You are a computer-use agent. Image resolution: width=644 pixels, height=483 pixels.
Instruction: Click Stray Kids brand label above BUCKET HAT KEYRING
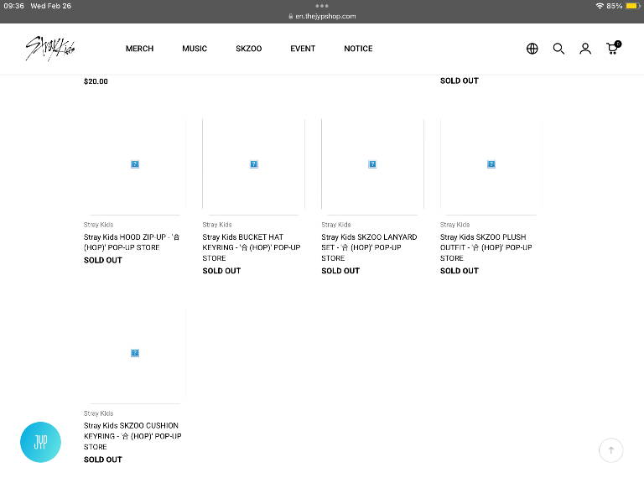217,225
